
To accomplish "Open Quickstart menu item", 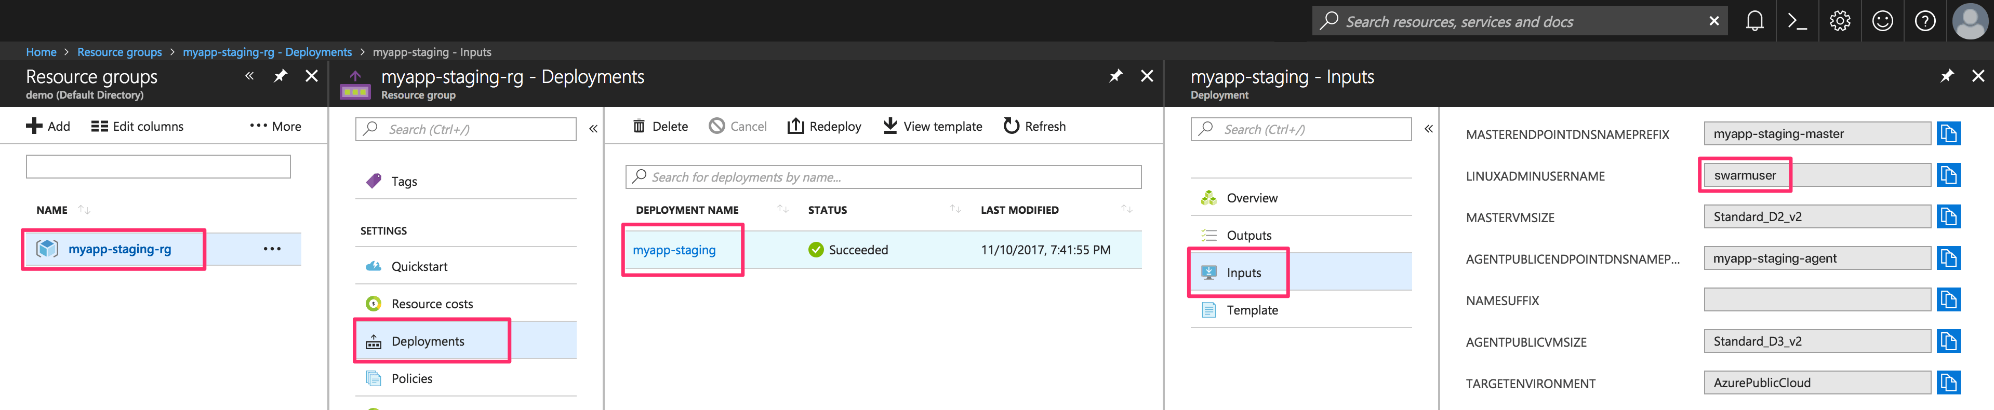I will click(x=465, y=266).
